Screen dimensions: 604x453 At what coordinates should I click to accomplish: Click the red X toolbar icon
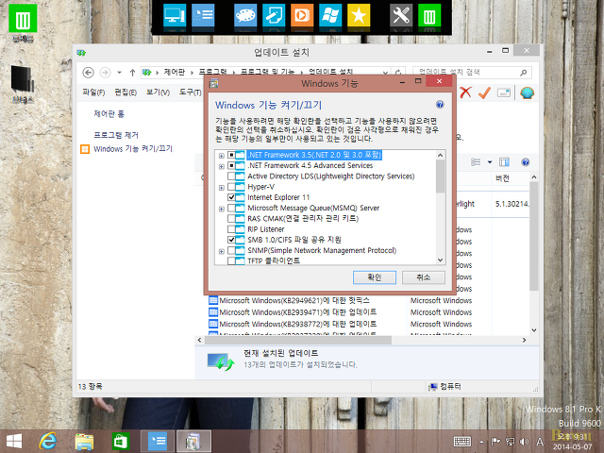(465, 92)
